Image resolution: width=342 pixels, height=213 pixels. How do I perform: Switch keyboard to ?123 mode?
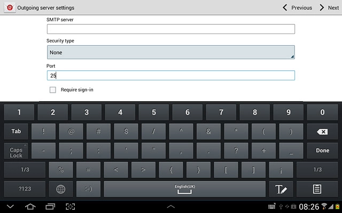click(x=25, y=189)
